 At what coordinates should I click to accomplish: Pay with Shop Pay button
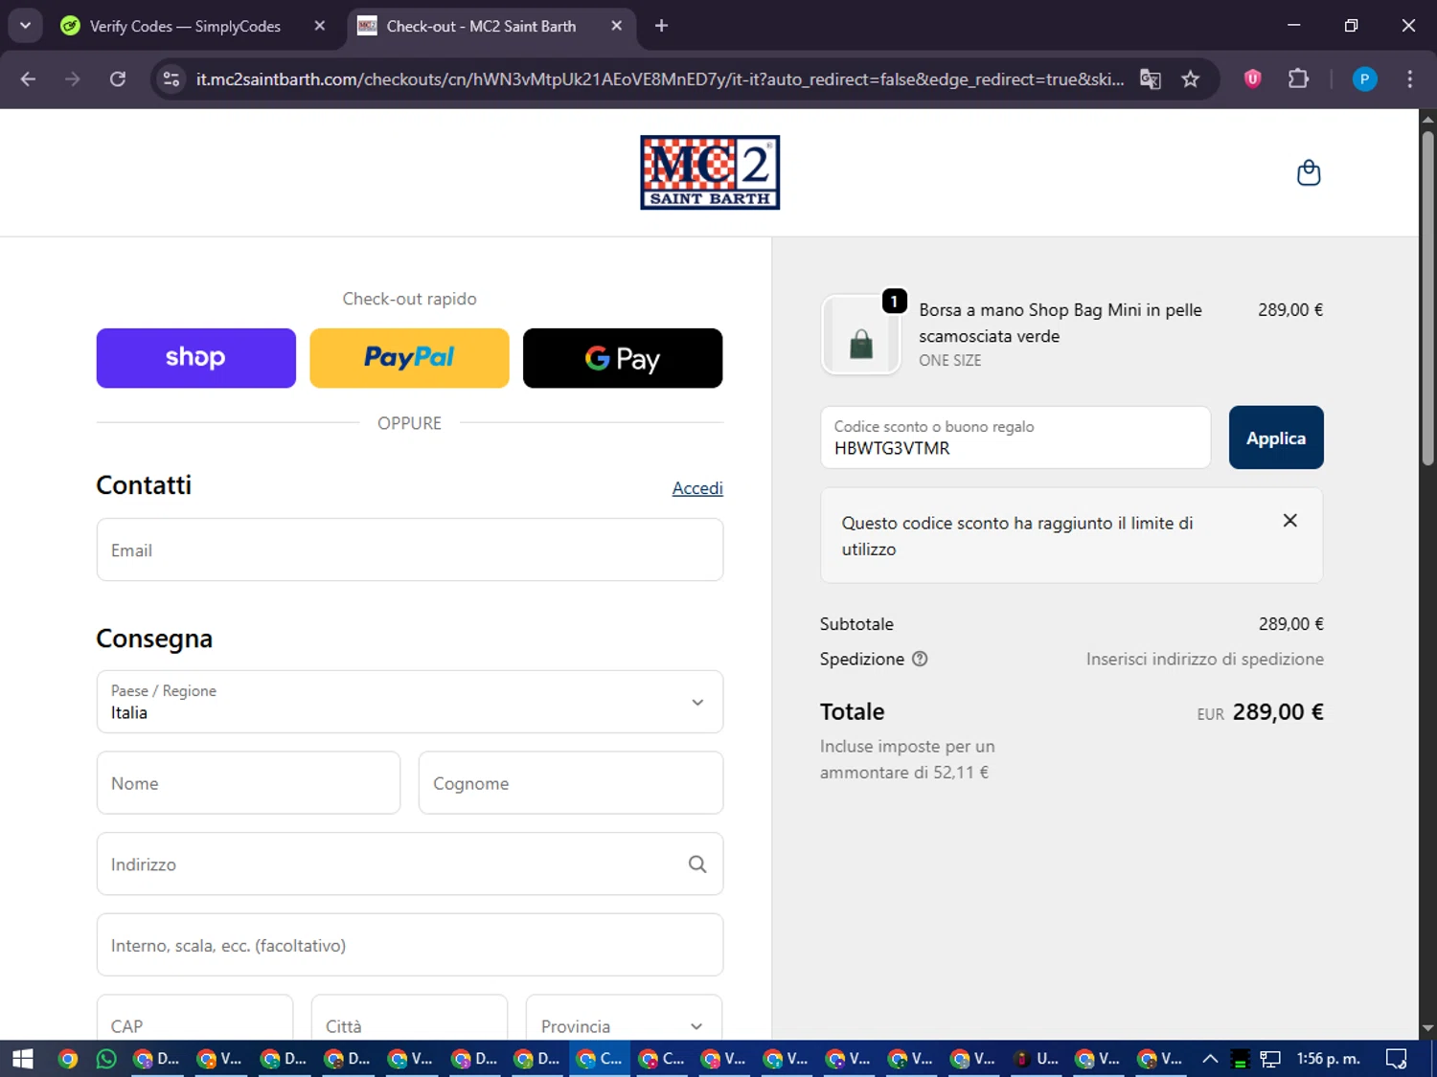pos(196,358)
